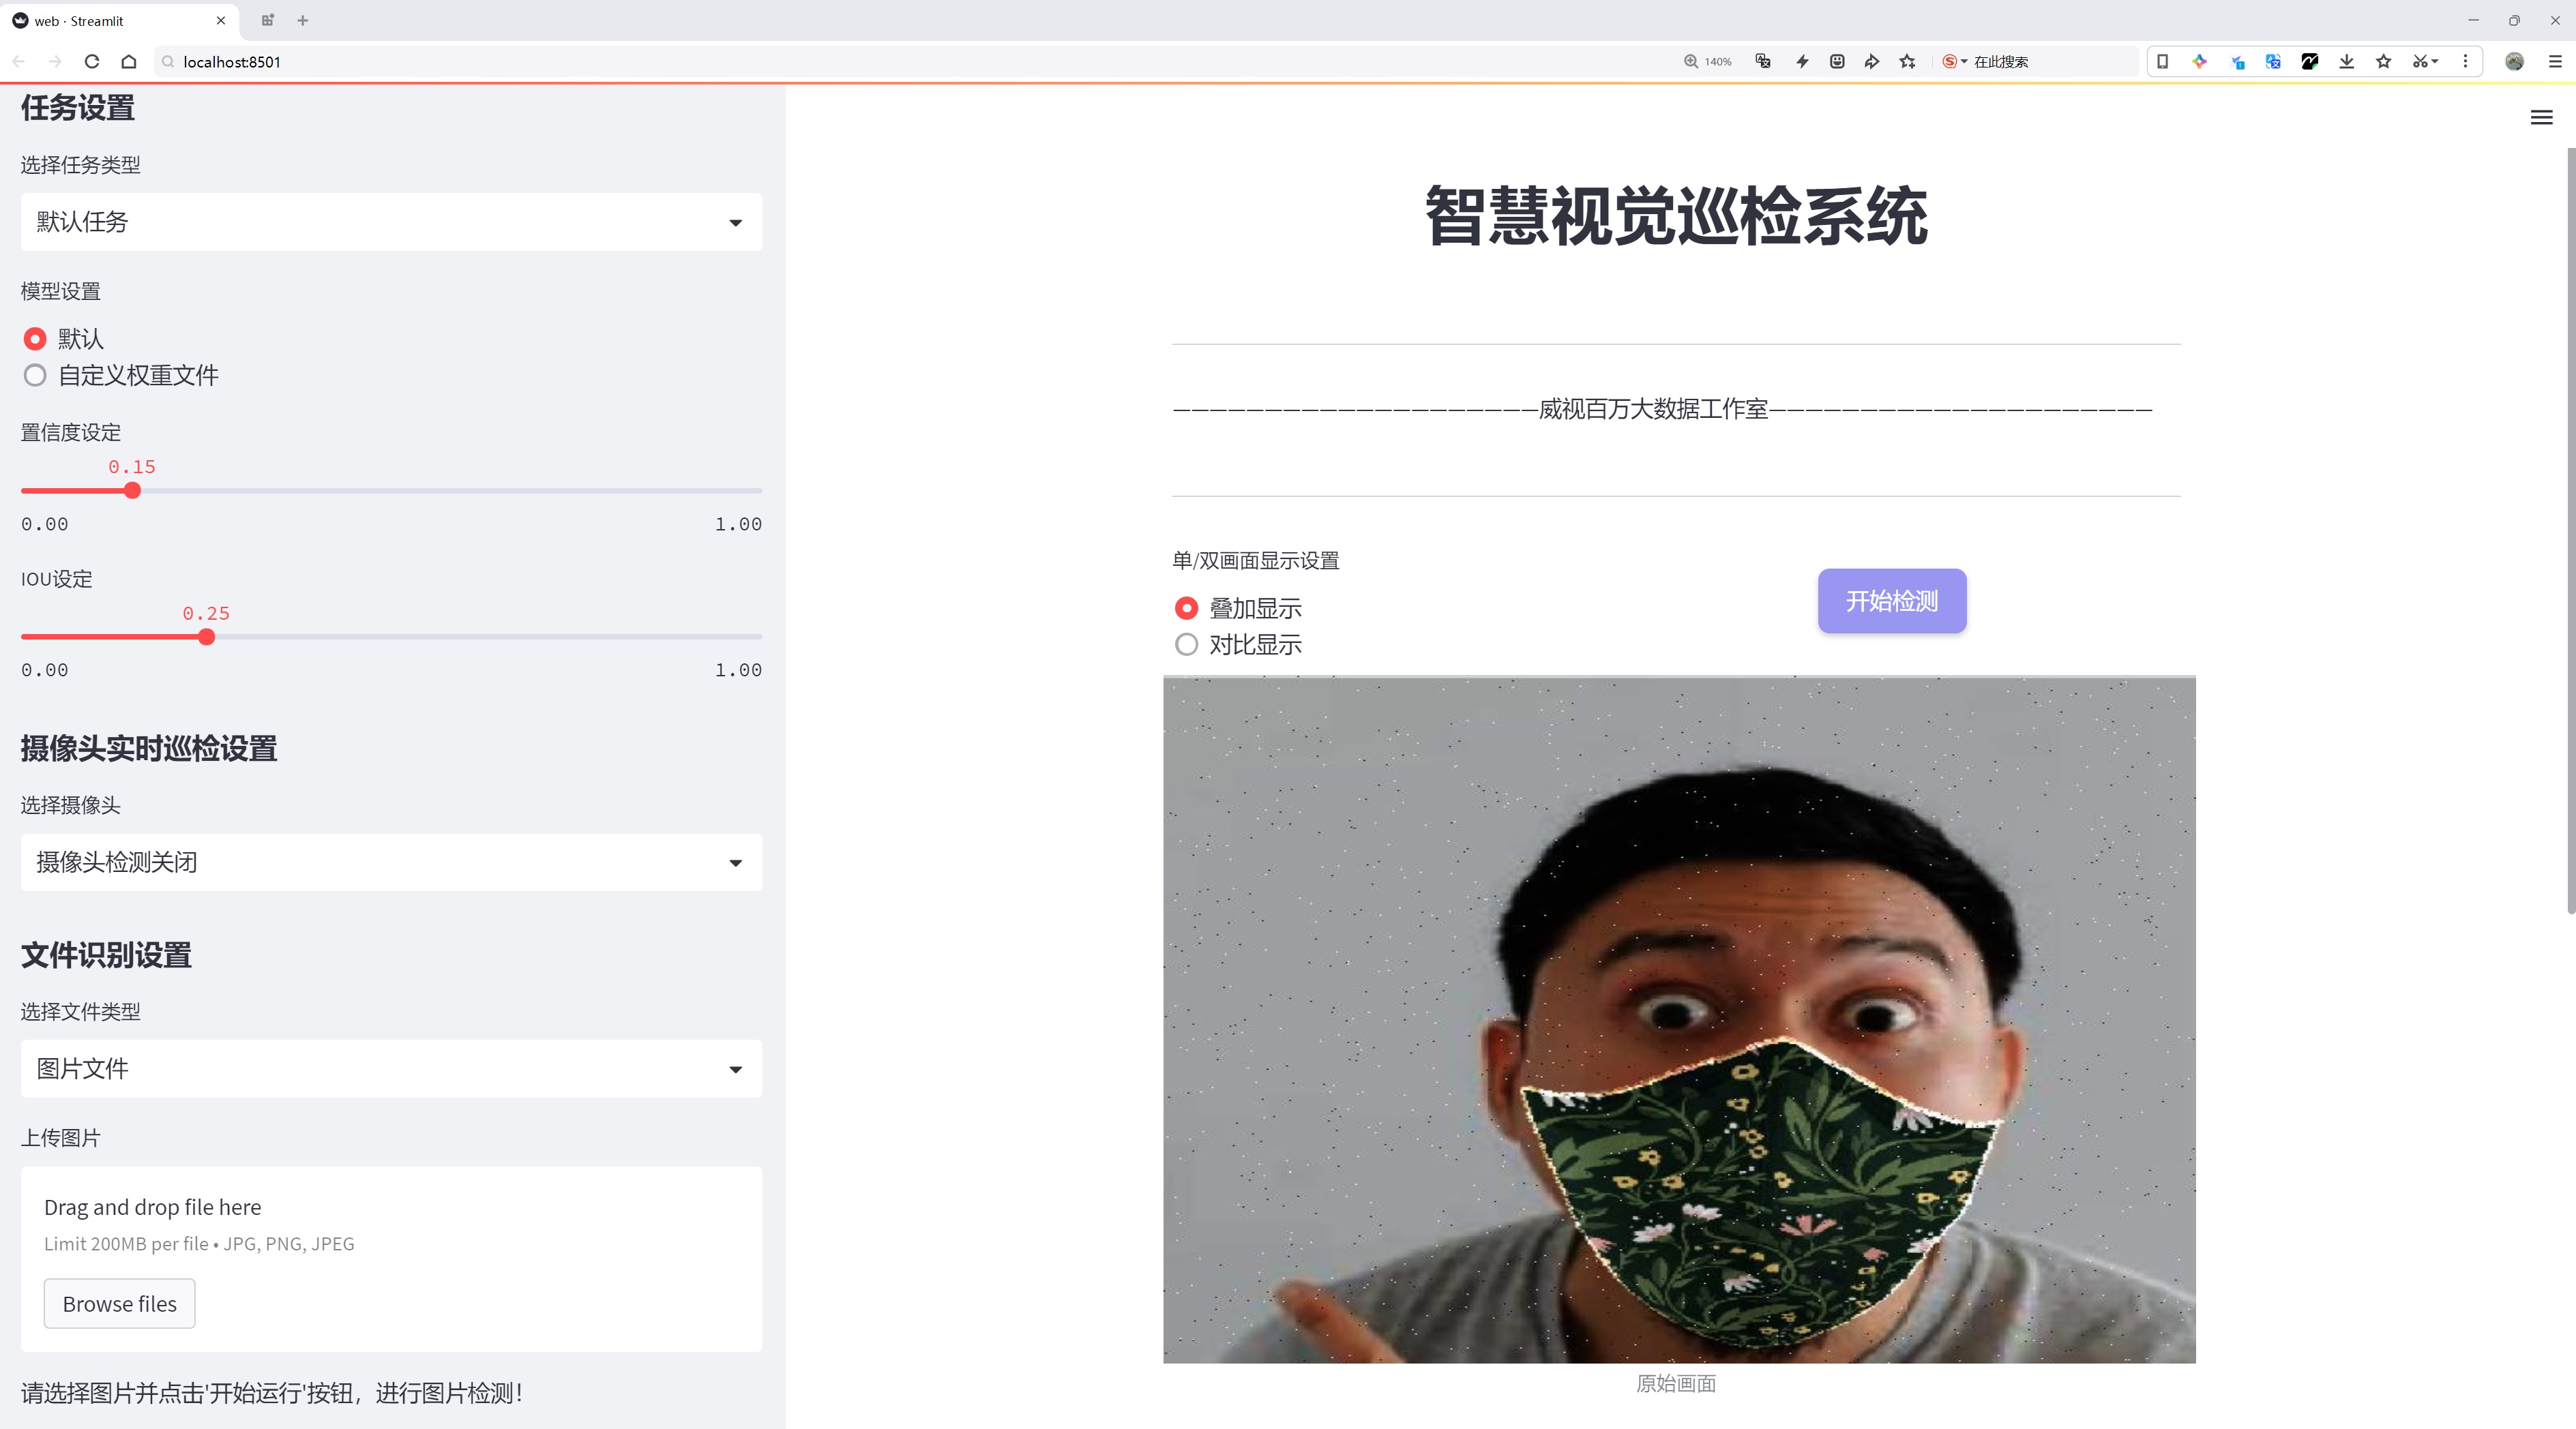Image resolution: width=2576 pixels, height=1429 pixels.
Task: Click the page vertical scrollbar
Action: (x=2570, y=530)
